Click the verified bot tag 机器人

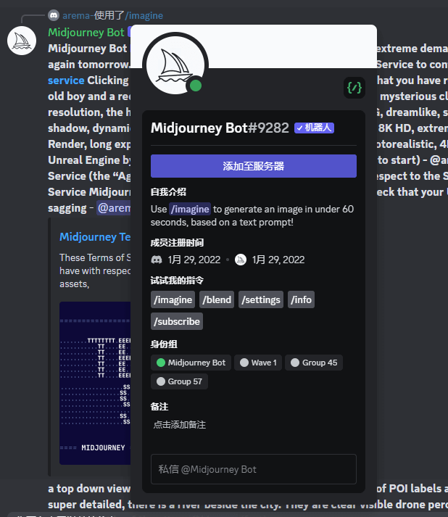point(314,128)
